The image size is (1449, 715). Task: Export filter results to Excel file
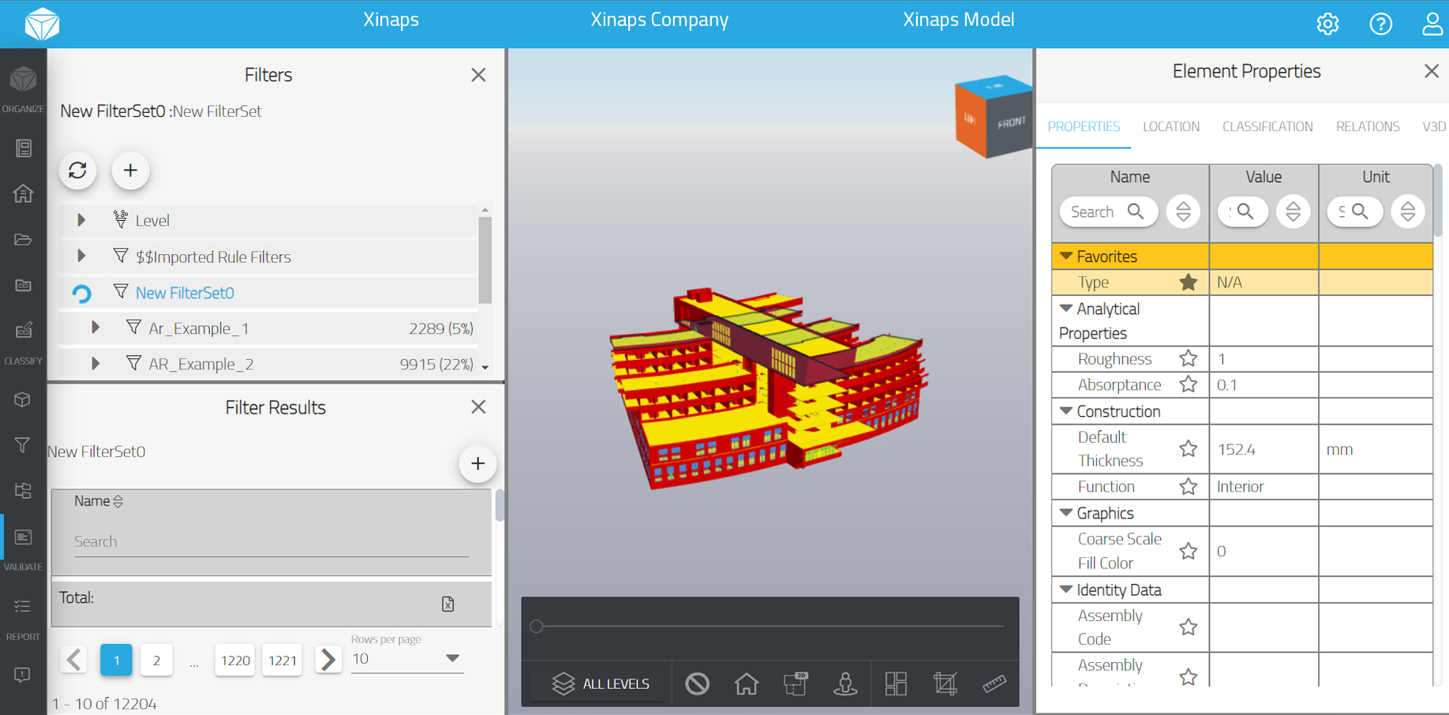coord(447,604)
